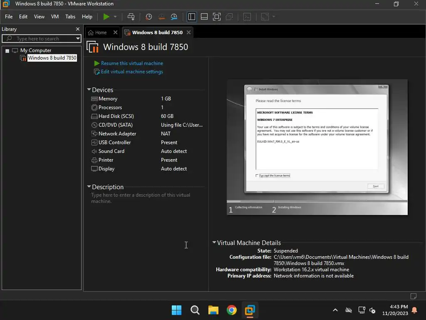Click Send Ctrl+Alt+Del toolbar icon
The width and height of the screenshot is (426, 320).
pos(131,17)
